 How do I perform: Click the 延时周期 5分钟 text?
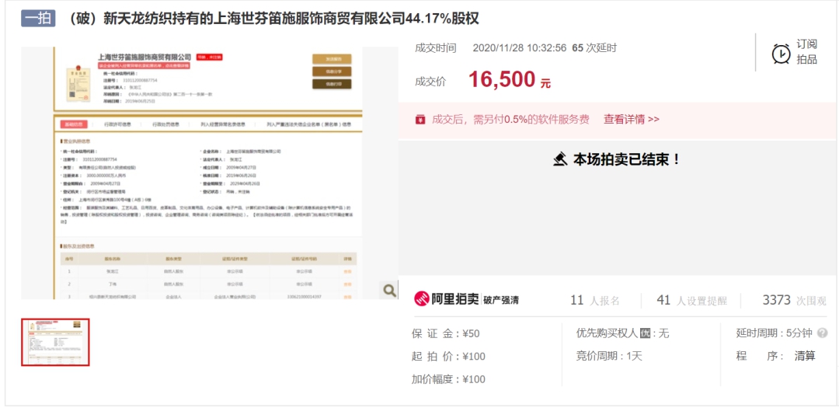[x=775, y=333]
